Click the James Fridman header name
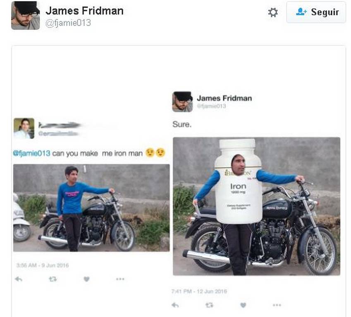The width and height of the screenshot is (351, 317). pyautogui.click(x=84, y=11)
